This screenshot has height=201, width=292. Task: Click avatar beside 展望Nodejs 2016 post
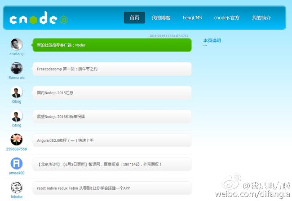pos(17,116)
